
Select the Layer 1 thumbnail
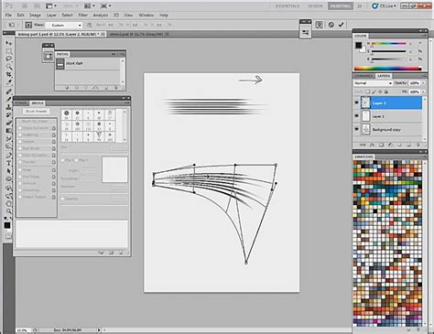click(365, 116)
